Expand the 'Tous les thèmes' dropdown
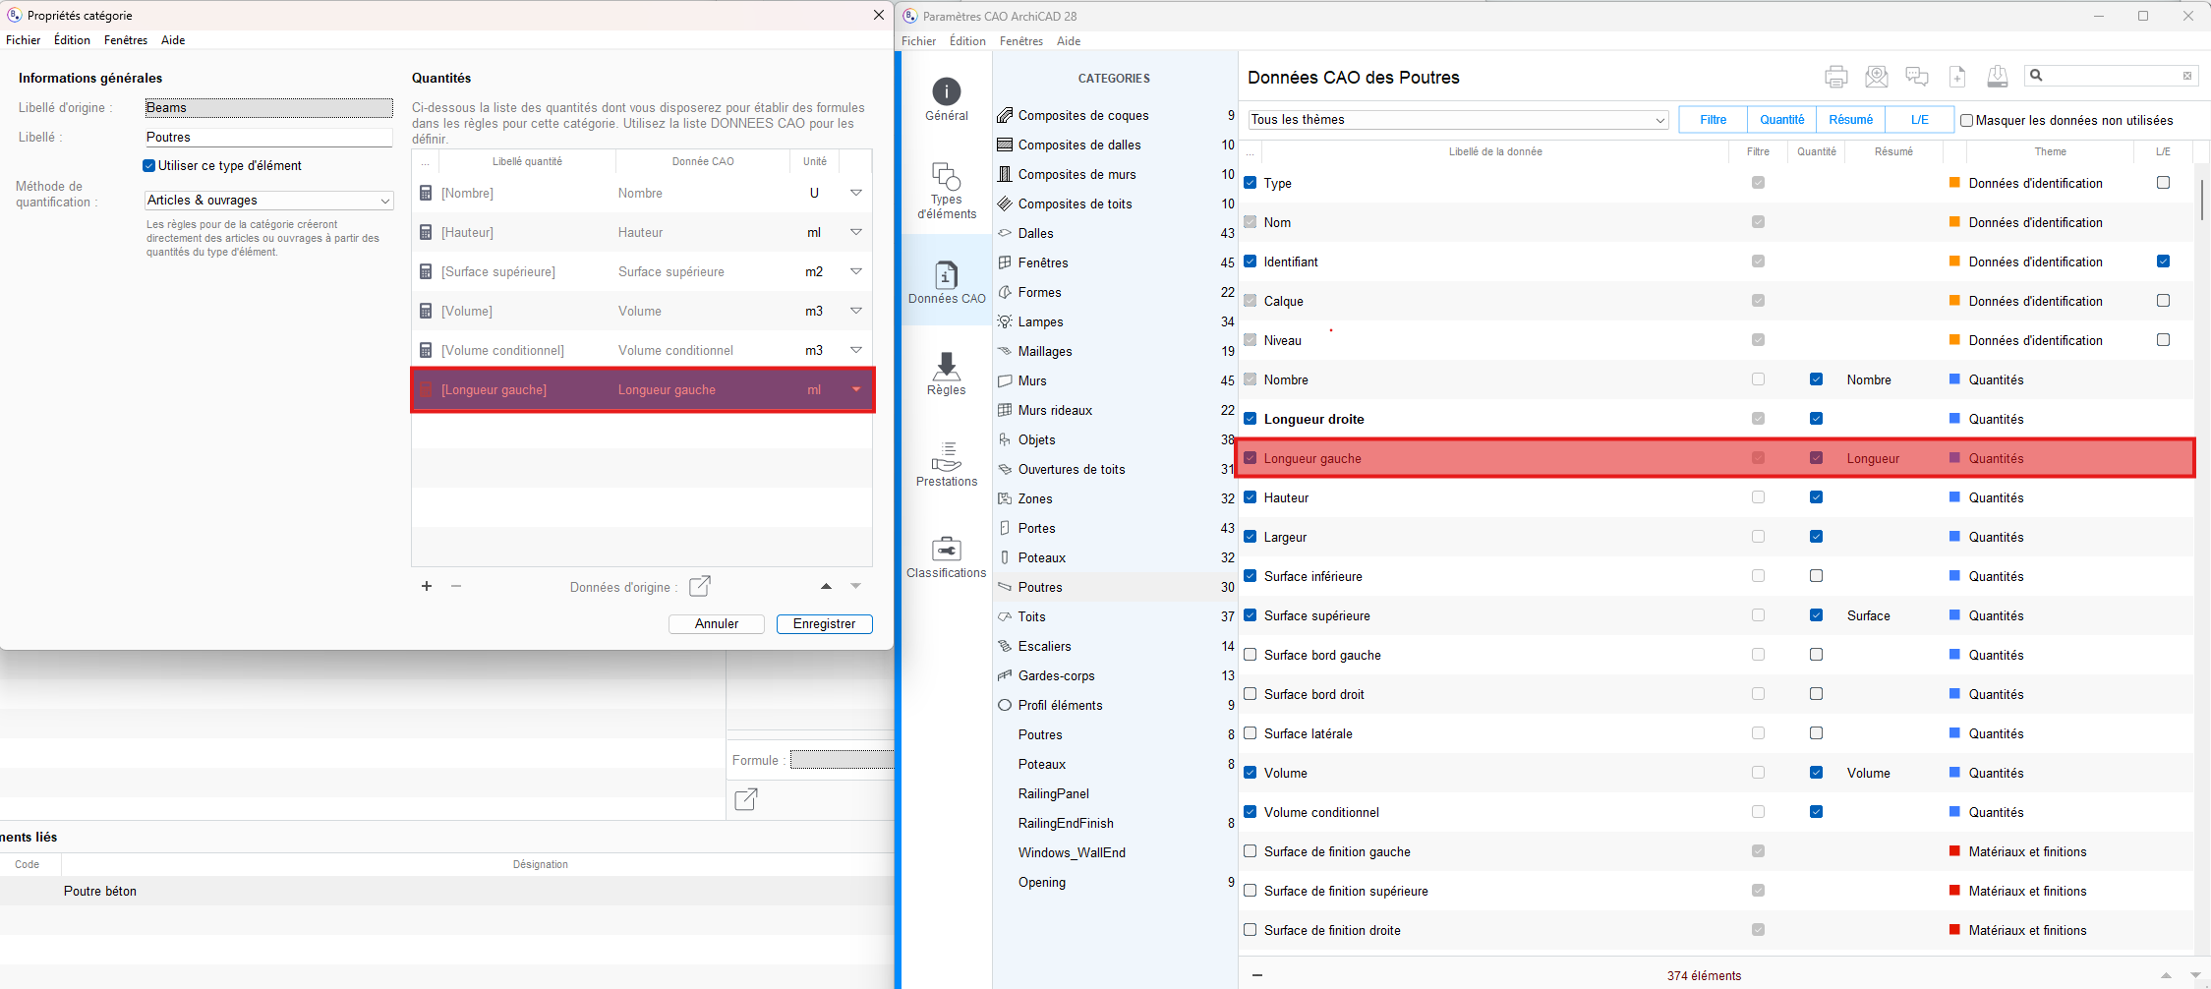The height and width of the screenshot is (989, 2211). pos(1459,120)
